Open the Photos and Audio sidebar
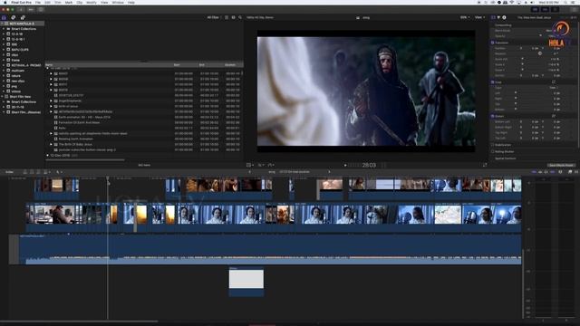Viewport: 580px width, 326px height. (14, 17)
